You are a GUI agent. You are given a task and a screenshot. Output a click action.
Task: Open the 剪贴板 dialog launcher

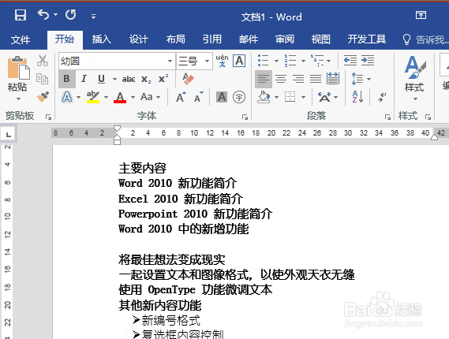click(48, 117)
